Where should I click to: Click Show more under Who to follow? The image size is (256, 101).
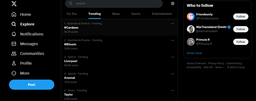coord(194,53)
